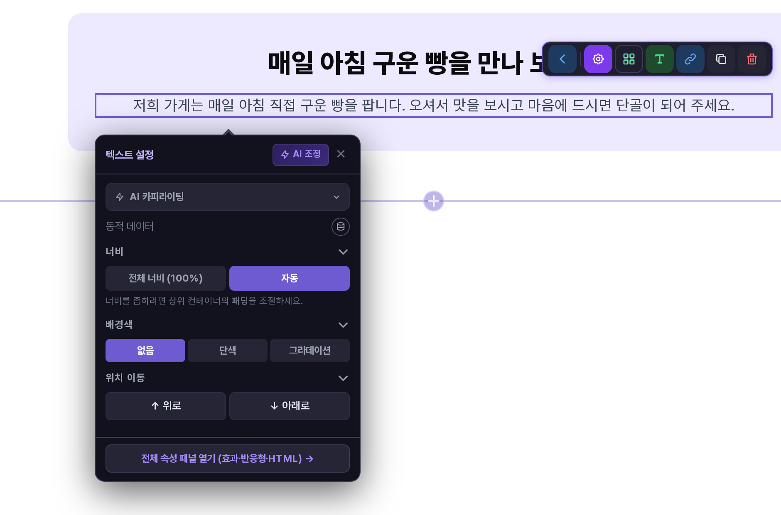Click the link chain icon
The height and width of the screenshot is (515, 781).
tap(690, 59)
